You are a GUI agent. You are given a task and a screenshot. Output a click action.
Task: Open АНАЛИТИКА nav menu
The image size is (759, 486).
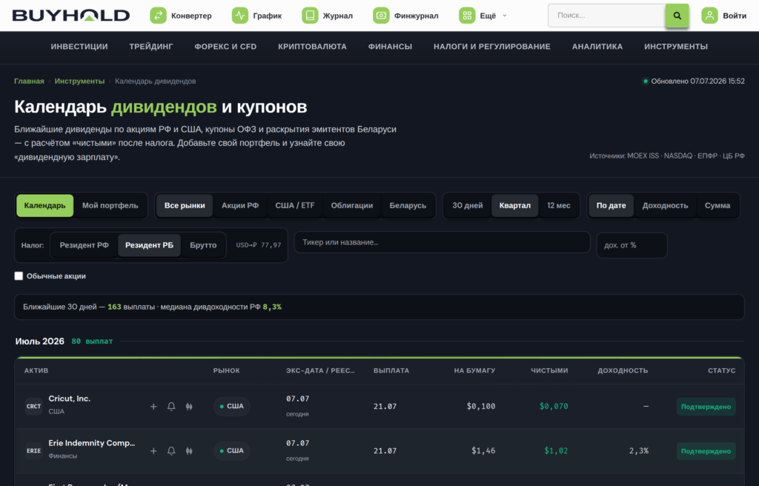pos(597,47)
